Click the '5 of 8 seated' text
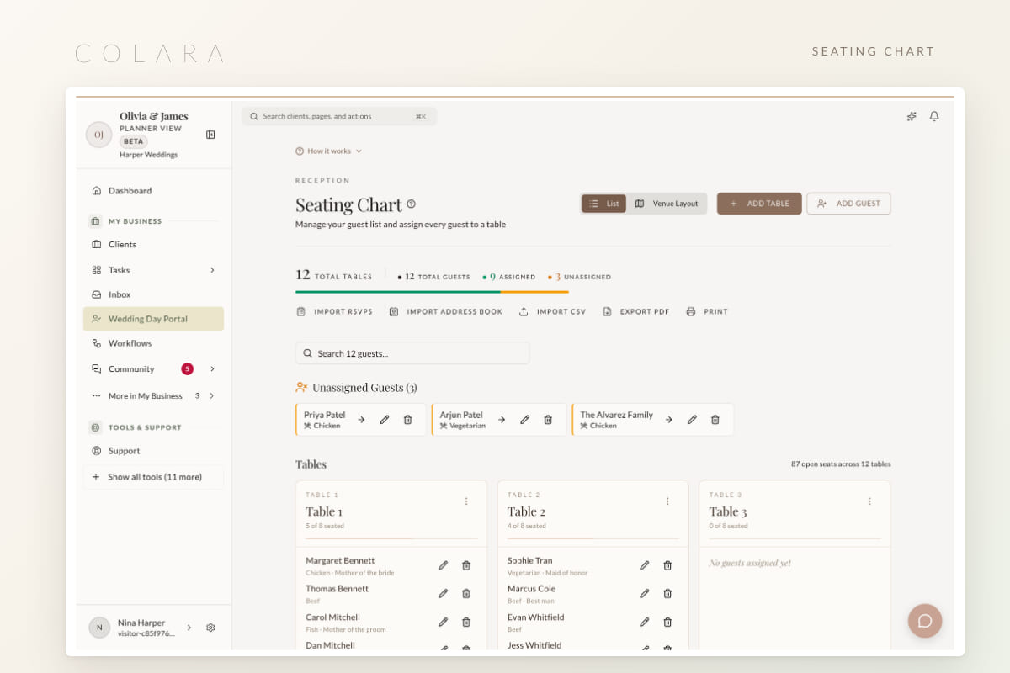 (325, 527)
